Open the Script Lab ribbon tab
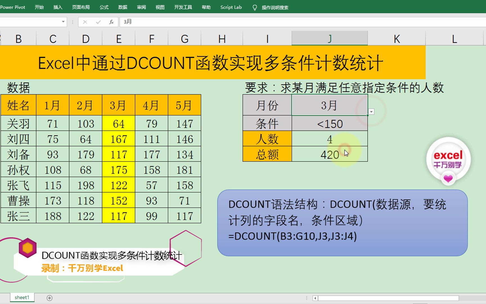 point(231,7)
